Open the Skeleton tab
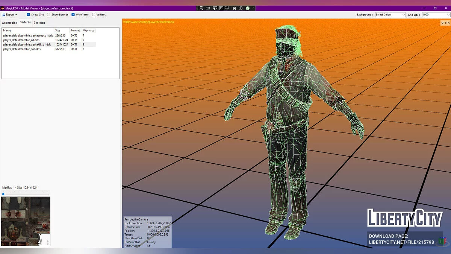This screenshot has width=451, height=254. (x=39, y=23)
